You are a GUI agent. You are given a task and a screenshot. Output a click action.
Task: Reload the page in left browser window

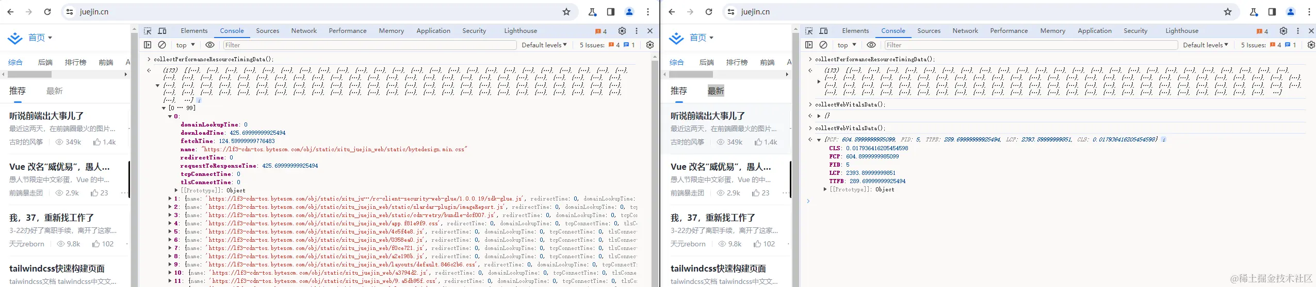click(47, 12)
